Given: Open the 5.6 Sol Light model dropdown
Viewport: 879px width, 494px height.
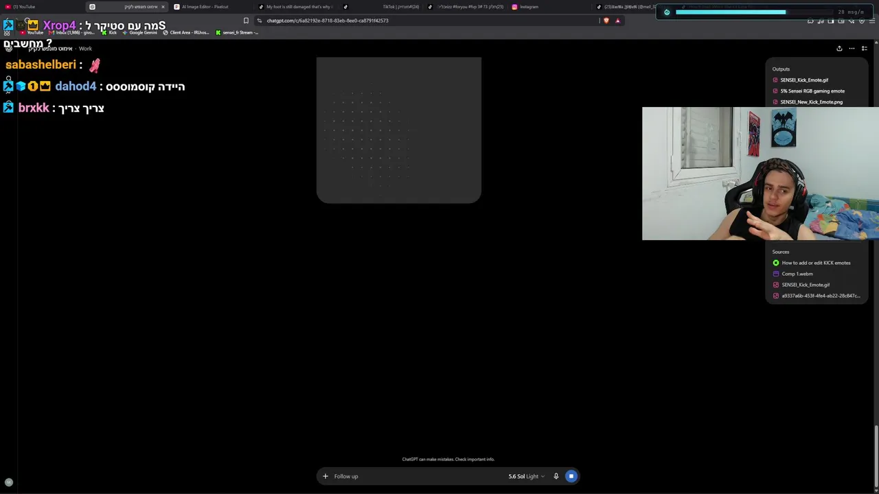Looking at the screenshot, I should pos(526,476).
